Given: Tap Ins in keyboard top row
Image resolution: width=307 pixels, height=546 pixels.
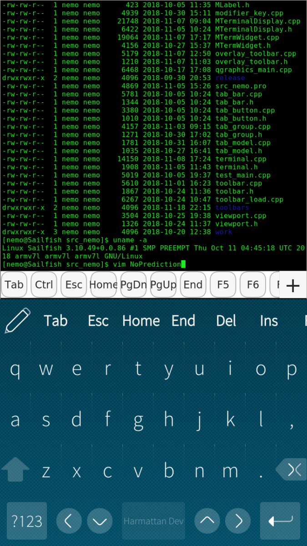Looking at the screenshot, I should pos(269,321).
